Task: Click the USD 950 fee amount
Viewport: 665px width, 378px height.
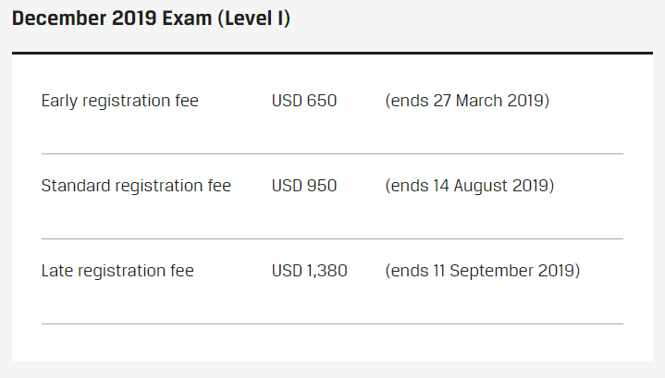Action: coord(304,186)
